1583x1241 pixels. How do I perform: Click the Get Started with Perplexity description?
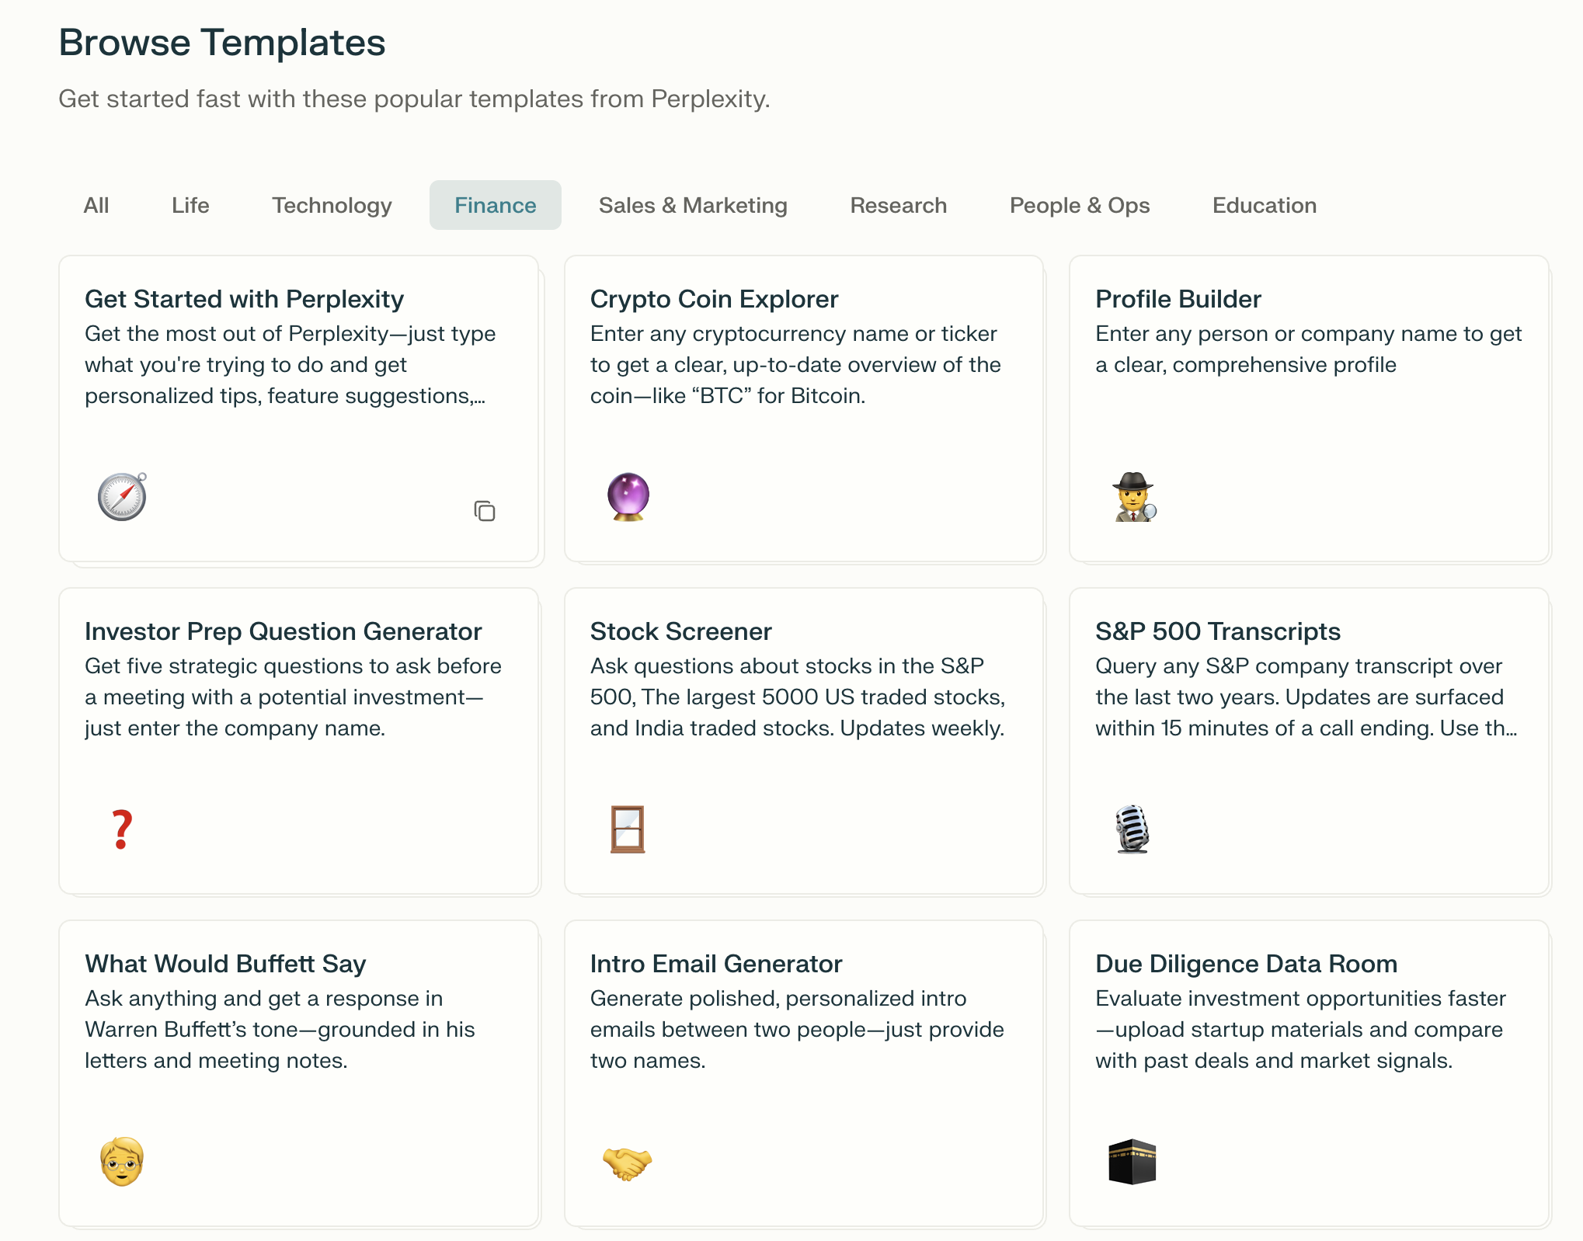tap(291, 364)
